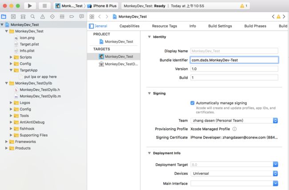
Task: Open MonkeyDev_TestDylib.m source file
Action: point(40,96)
